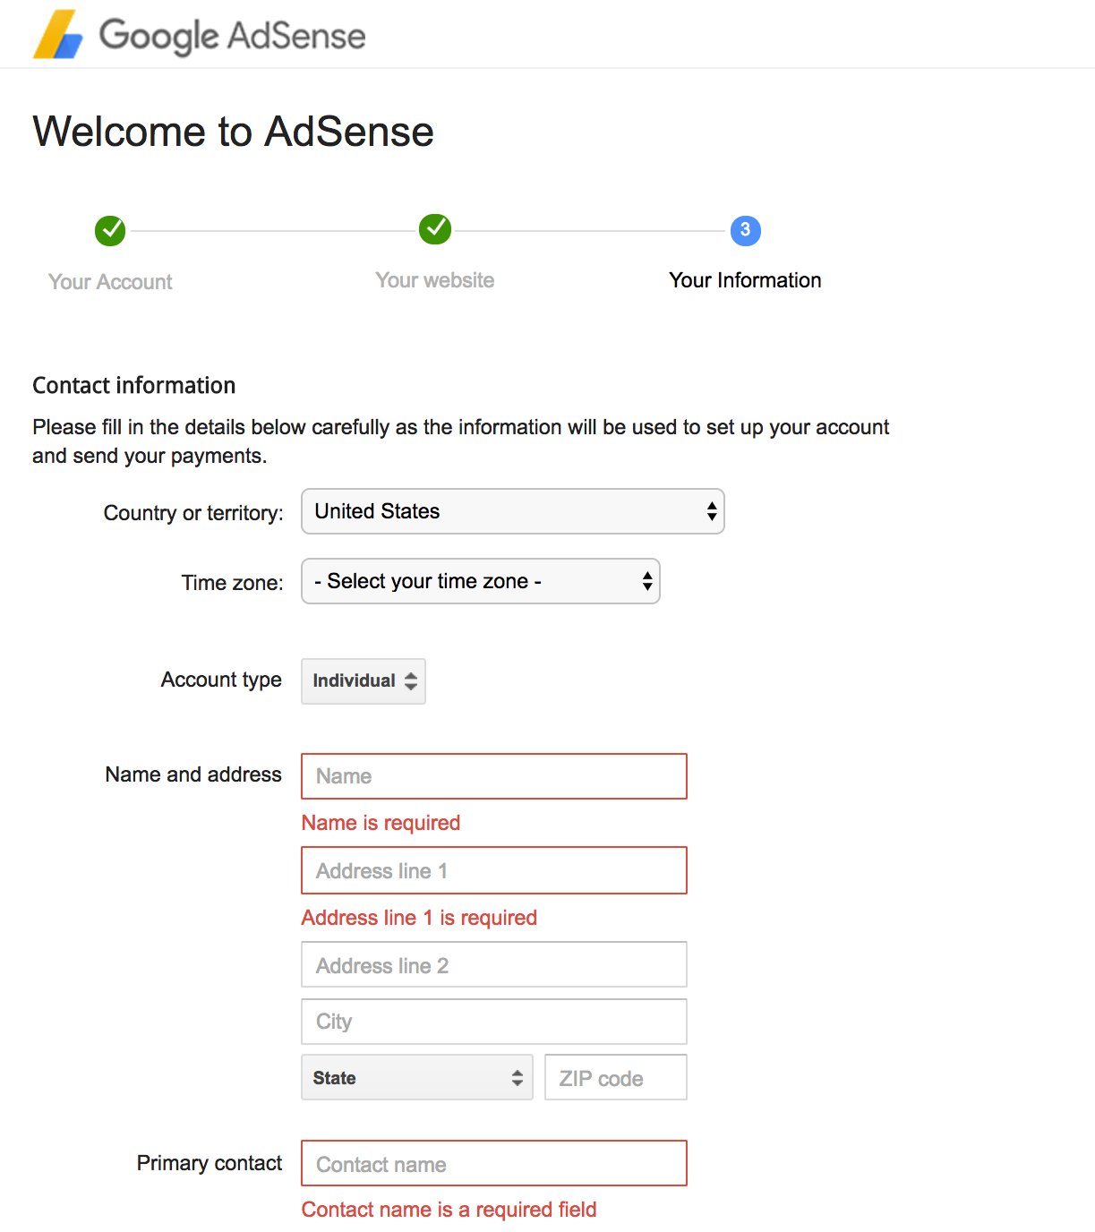Screen dimensions: 1095x1232
Task: Select the Your Information step label
Action: [745, 280]
